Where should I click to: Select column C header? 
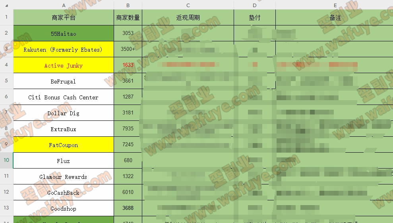pyautogui.click(x=188, y=5)
